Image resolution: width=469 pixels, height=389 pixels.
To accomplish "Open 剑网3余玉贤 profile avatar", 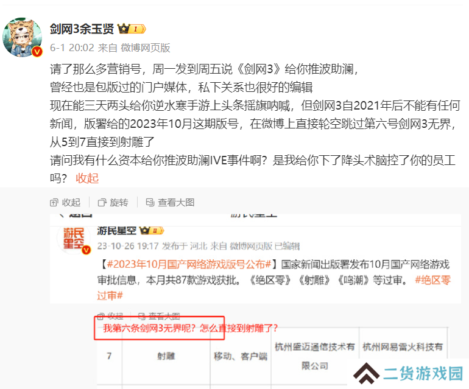I will pyautogui.click(x=22, y=37).
